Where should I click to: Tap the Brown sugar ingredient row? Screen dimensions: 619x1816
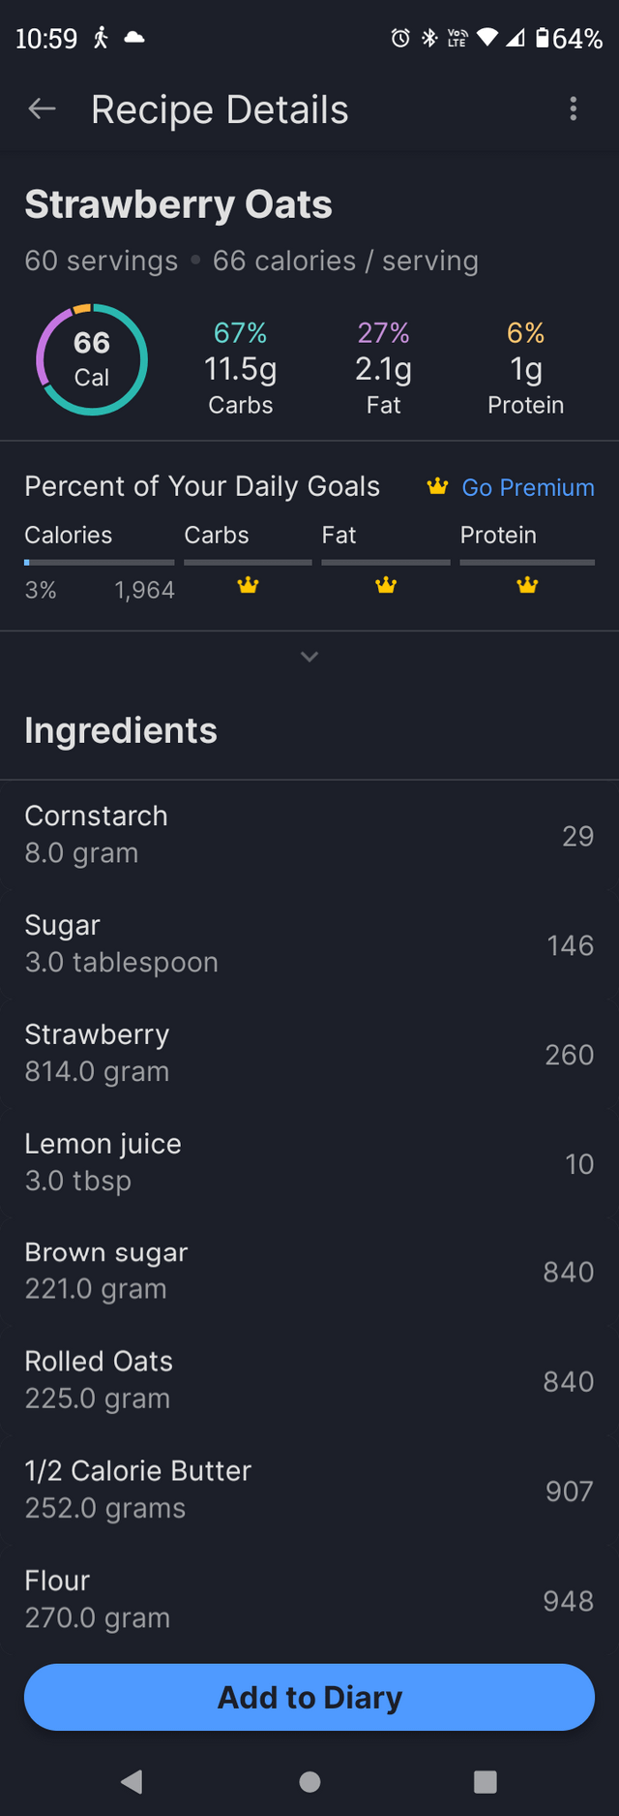coord(309,1271)
